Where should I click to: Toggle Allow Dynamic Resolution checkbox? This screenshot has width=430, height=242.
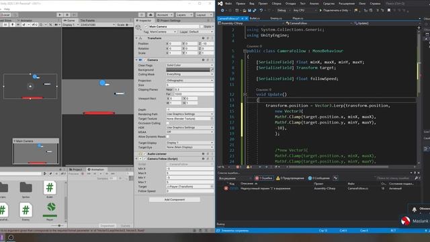pyautogui.click(x=168, y=136)
